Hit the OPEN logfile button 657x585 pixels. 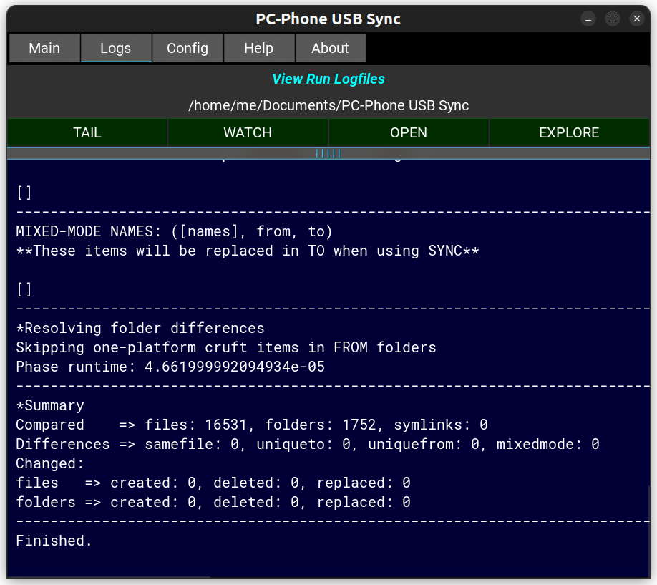tap(409, 132)
